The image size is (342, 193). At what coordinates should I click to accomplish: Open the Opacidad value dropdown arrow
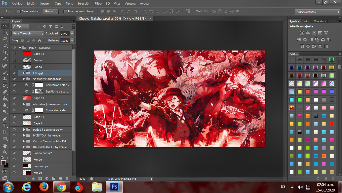pyautogui.click(x=72, y=33)
